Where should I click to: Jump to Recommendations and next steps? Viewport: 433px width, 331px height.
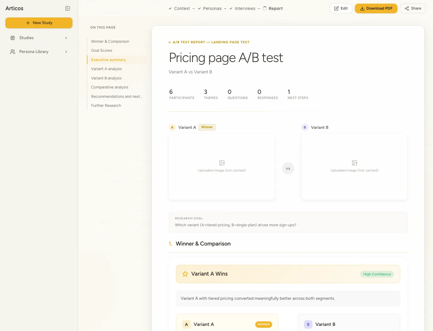coord(117,97)
